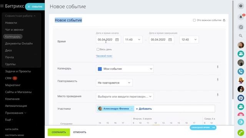The height and width of the screenshot is (138, 246).
Task: Click the pin icon in Место проведения row
Action: pyautogui.click(x=218, y=95)
